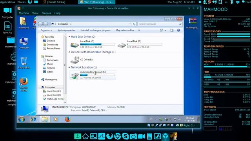Click the Organize dropdown button
The height and width of the screenshot is (141, 251).
pyautogui.click(x=46, y=30)
